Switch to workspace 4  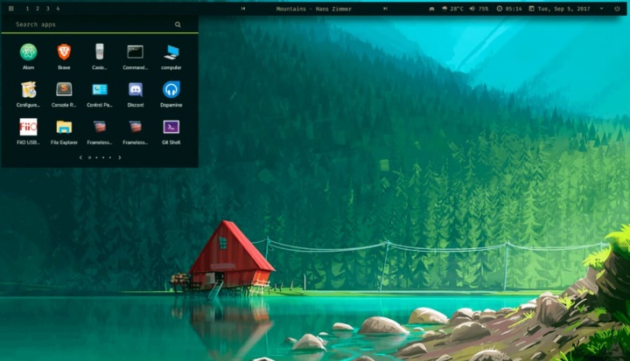pyautogui.click(x=58, y=9)
